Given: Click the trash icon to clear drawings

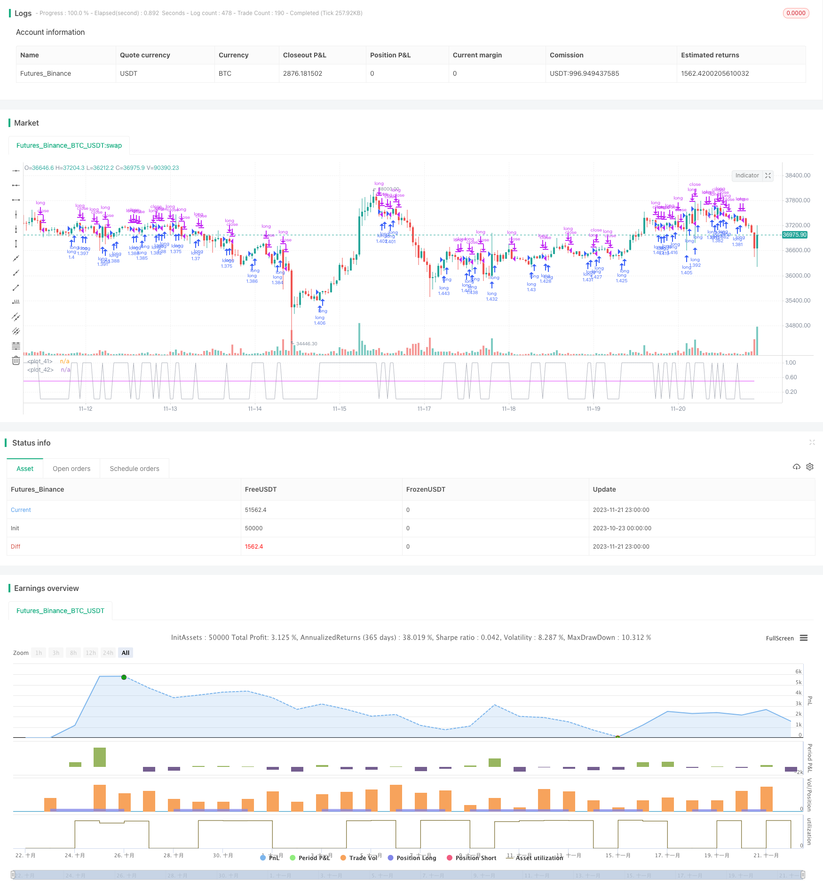Looking at the screenshot, I should tap(16, 360).
